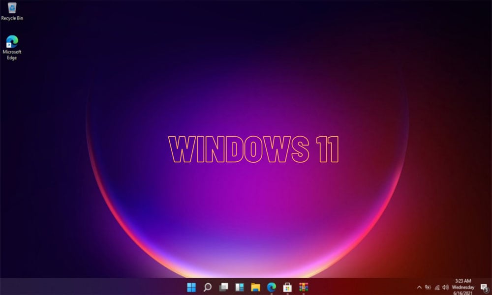Click the power/battery tray icon

(428, 287)
